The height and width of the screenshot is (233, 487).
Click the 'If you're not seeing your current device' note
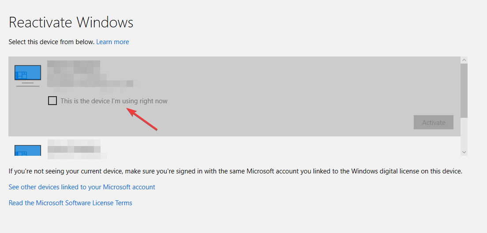click(236, 171)
